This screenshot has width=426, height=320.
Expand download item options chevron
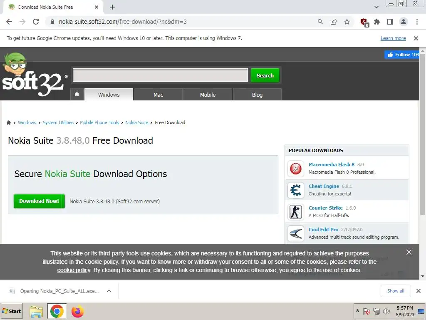click(109, 291)
